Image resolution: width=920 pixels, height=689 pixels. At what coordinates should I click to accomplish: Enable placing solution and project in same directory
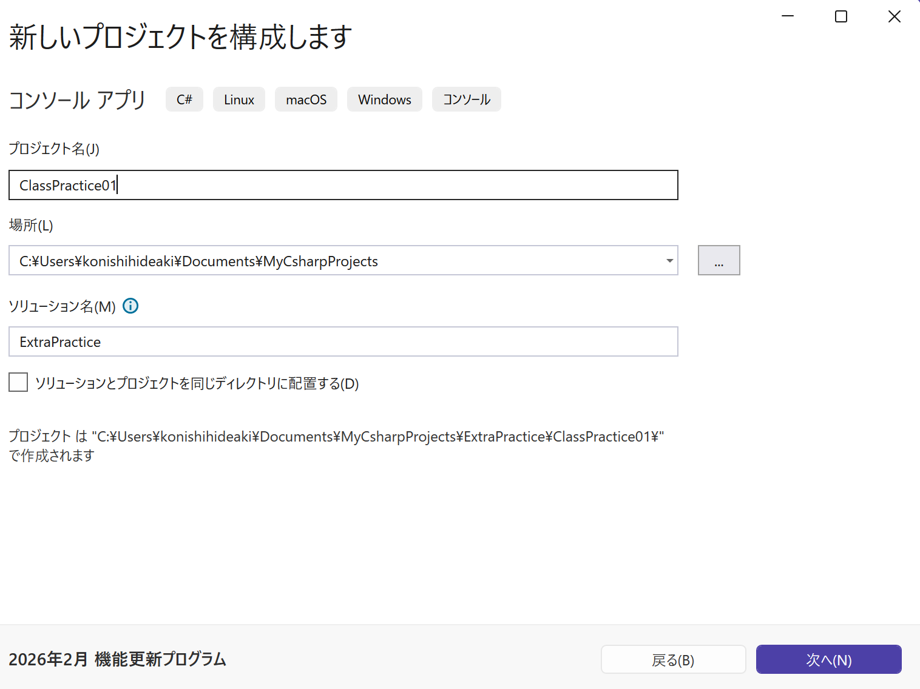coord(18,383)
